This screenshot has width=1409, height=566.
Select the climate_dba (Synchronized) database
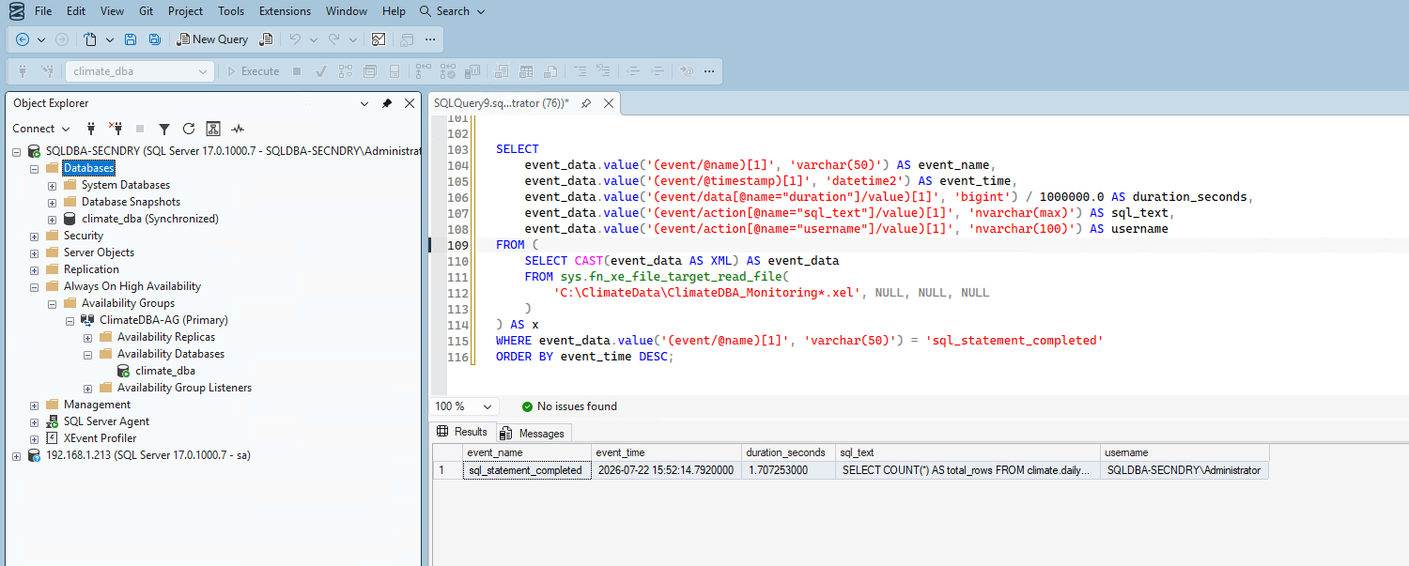[150, 219]
